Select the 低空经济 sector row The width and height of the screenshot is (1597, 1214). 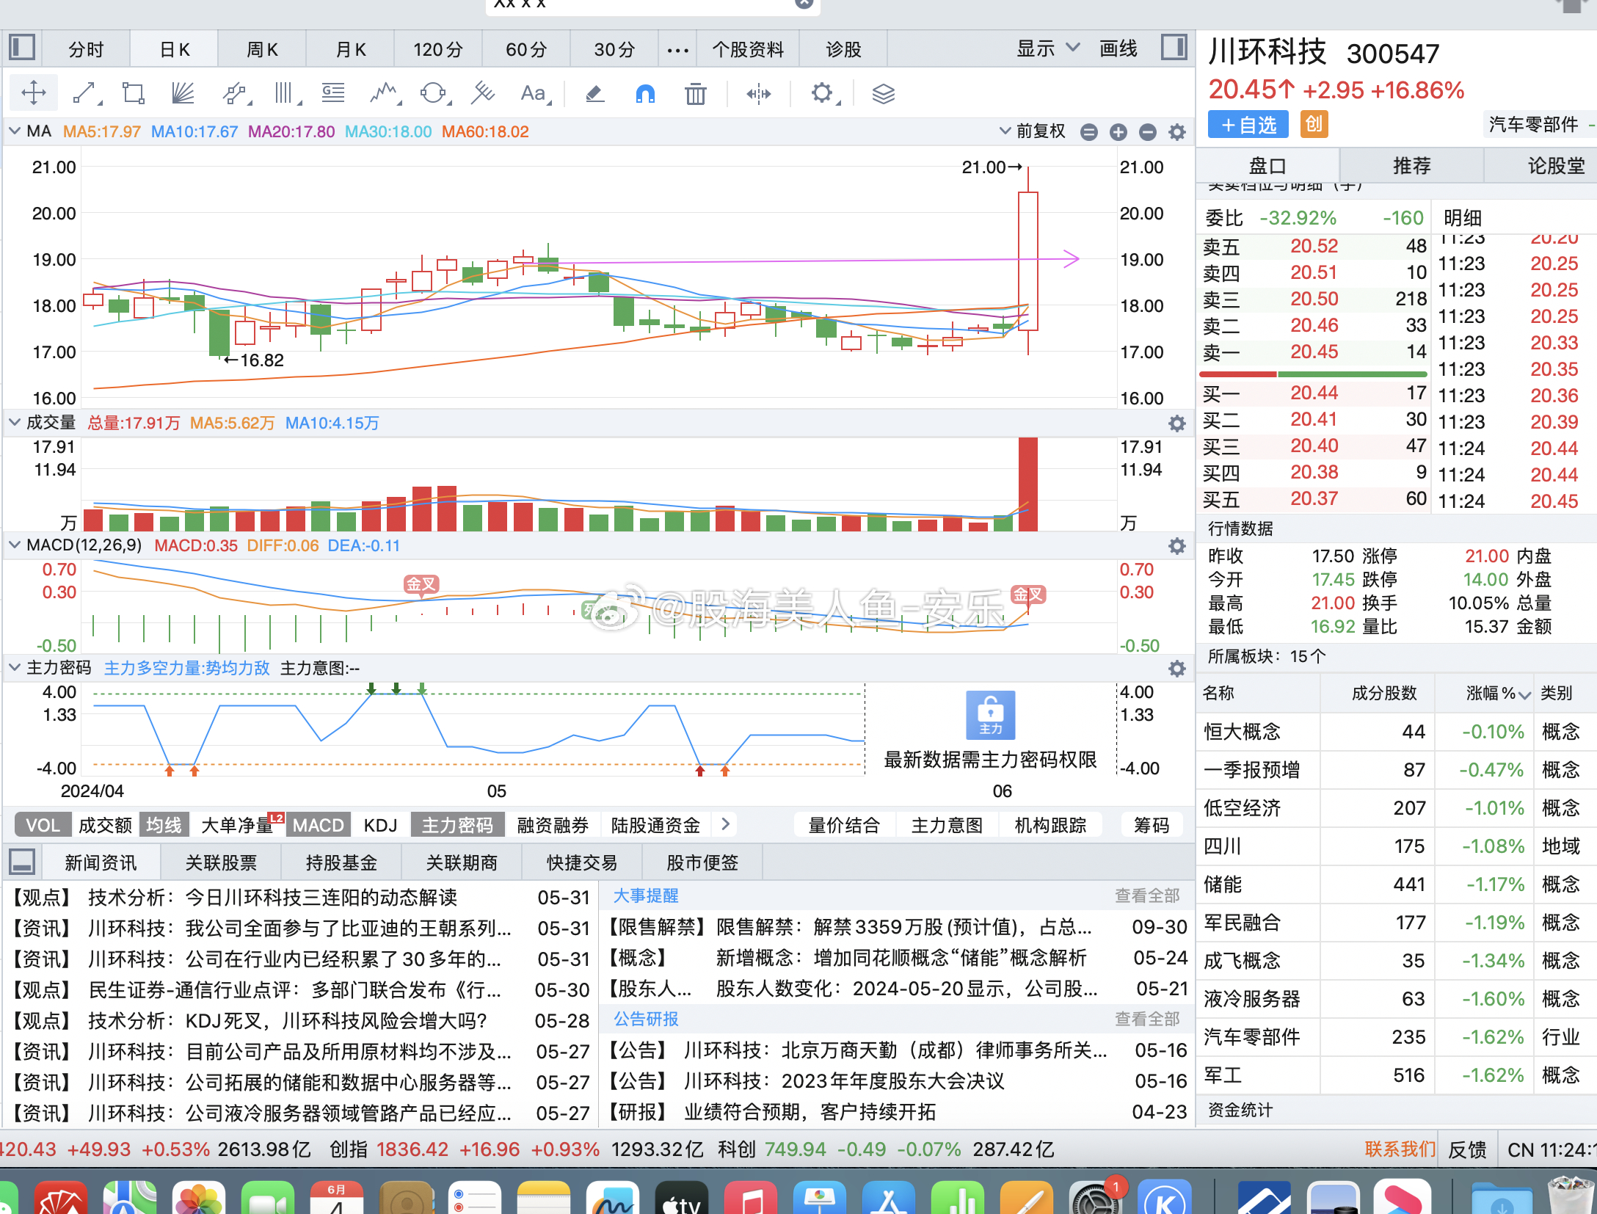[x=1396, y=808]
